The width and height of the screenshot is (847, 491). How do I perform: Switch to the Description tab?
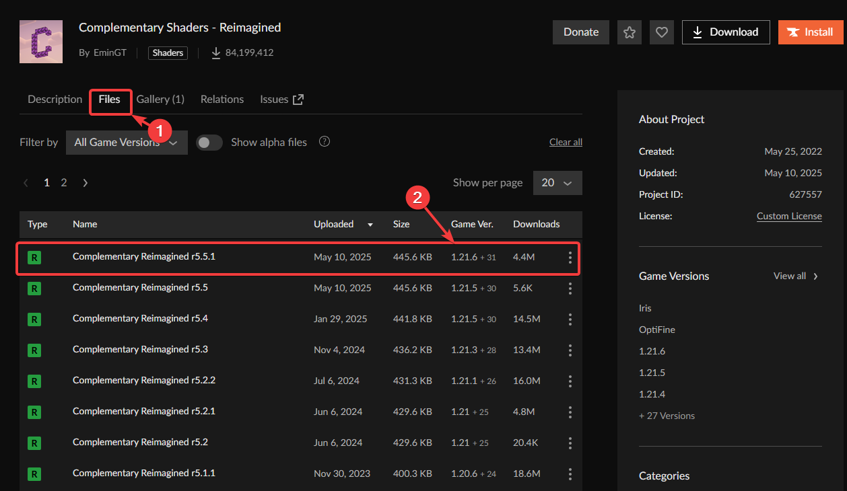[55, 99]
